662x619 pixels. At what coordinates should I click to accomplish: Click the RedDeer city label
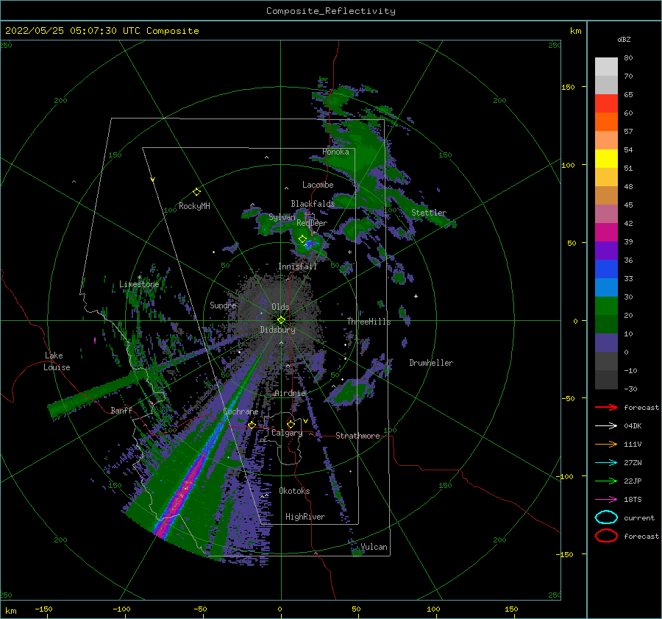pos(312,223)
